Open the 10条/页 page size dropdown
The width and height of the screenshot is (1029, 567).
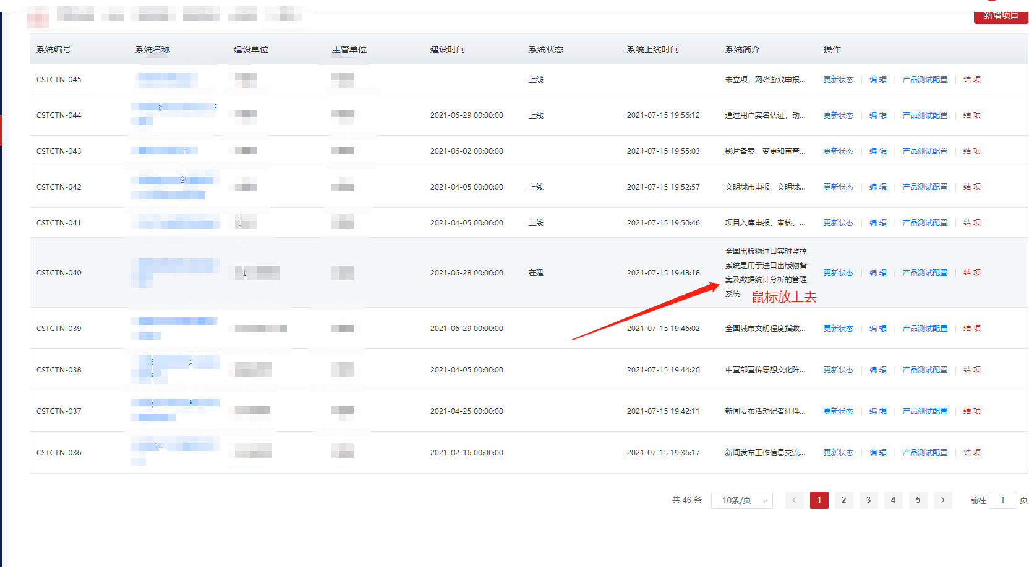742,500
